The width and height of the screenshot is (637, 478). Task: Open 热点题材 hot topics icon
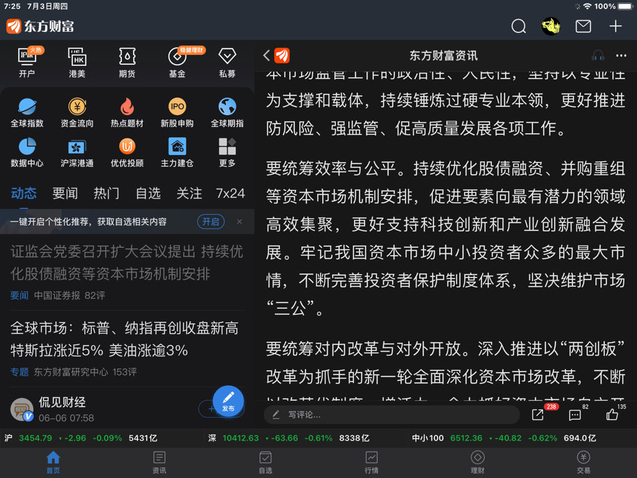(127, 113)
